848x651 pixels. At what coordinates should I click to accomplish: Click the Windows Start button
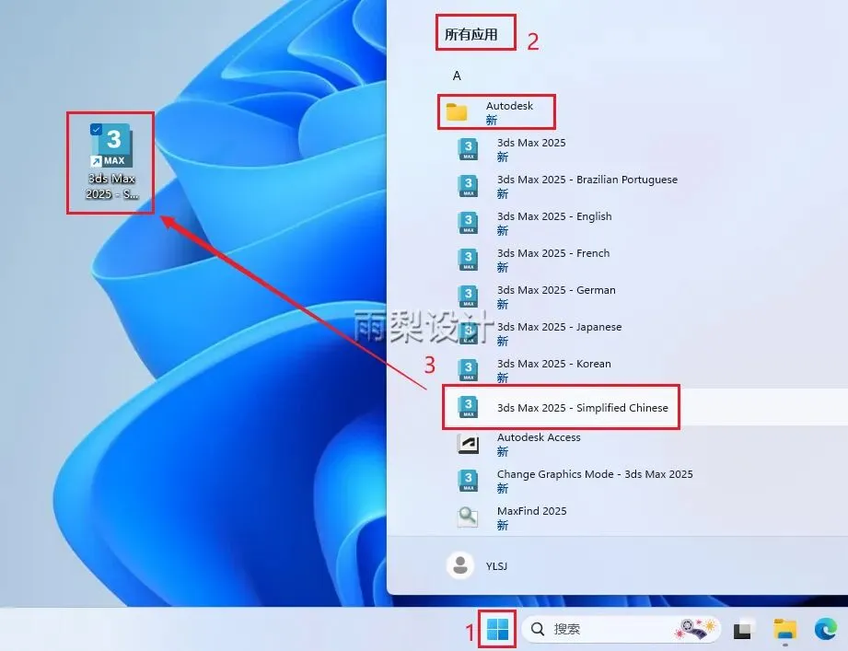tap(497, 629)
